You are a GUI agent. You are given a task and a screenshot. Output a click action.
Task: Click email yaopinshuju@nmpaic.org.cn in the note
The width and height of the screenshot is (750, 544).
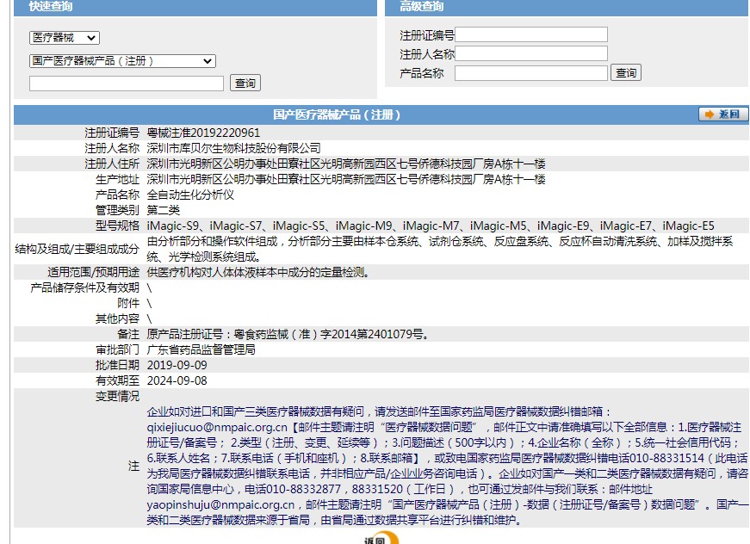pos(220,504)
